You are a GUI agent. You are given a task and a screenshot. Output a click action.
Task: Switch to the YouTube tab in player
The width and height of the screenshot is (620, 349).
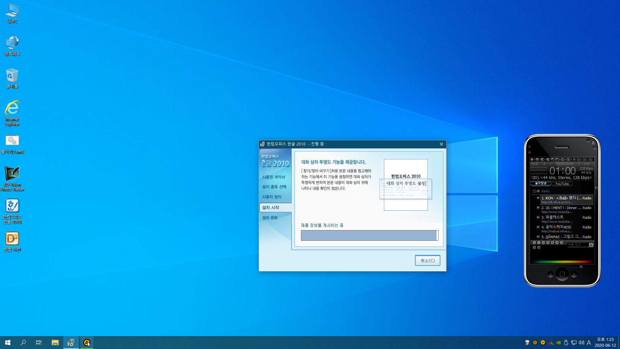click(562, 184)
